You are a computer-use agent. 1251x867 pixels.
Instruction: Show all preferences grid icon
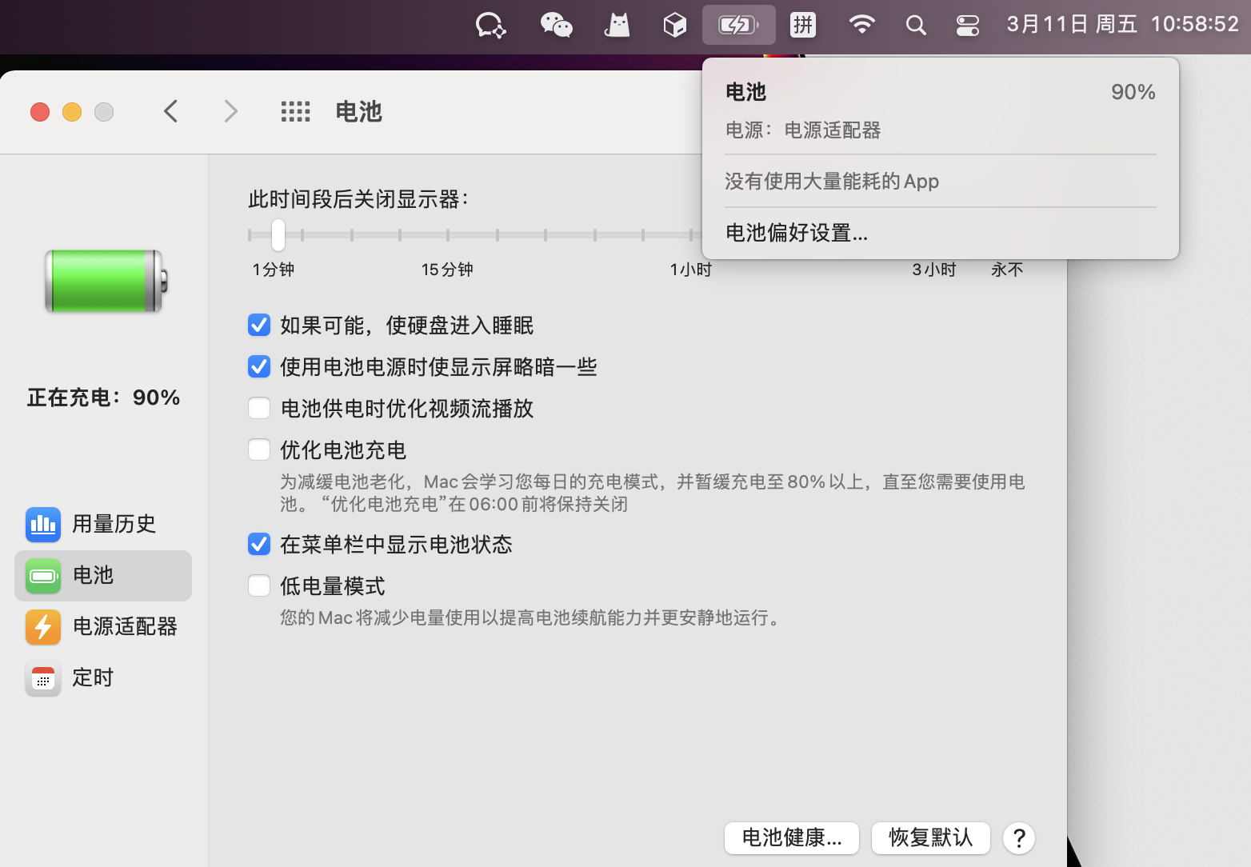[295, 111]
